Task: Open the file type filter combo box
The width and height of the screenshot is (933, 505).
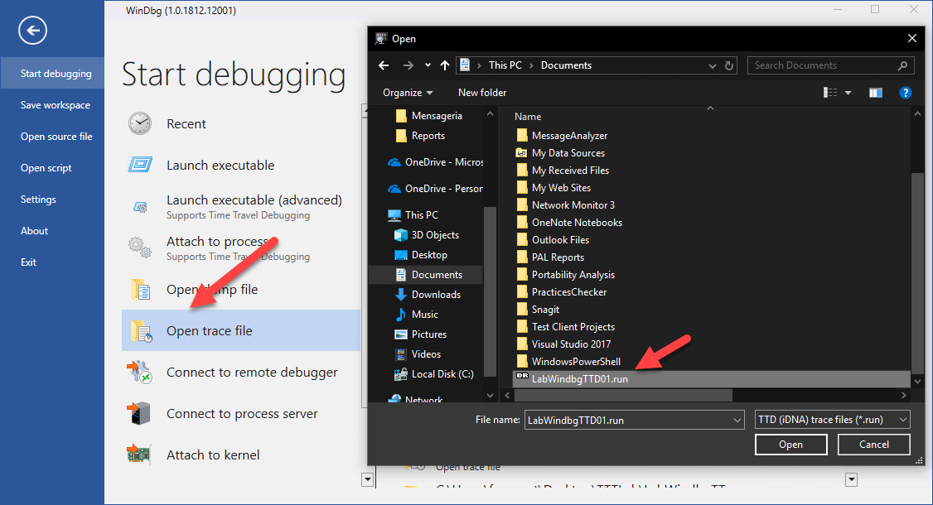Action: 832,420
